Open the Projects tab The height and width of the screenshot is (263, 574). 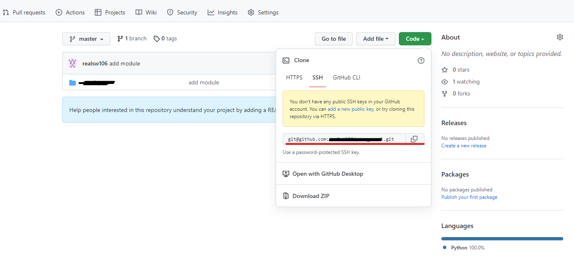tap(110, 12)
